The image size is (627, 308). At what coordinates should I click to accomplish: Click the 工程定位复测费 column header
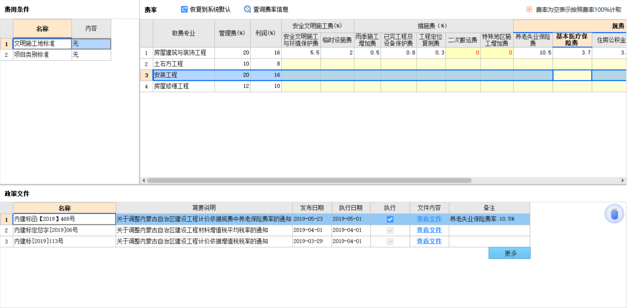[431, 40]
